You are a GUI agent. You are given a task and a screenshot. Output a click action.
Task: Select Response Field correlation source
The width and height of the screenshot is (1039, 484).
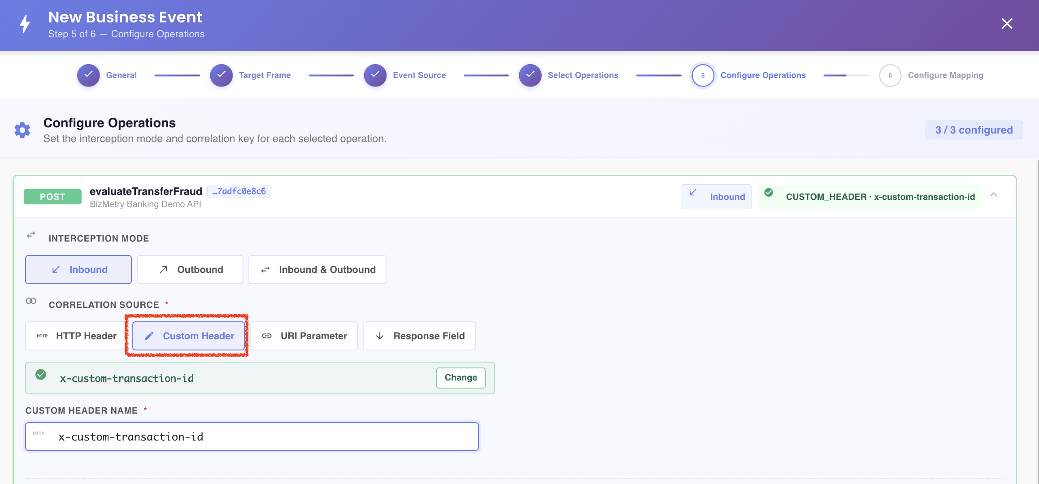tap(419, 336)
